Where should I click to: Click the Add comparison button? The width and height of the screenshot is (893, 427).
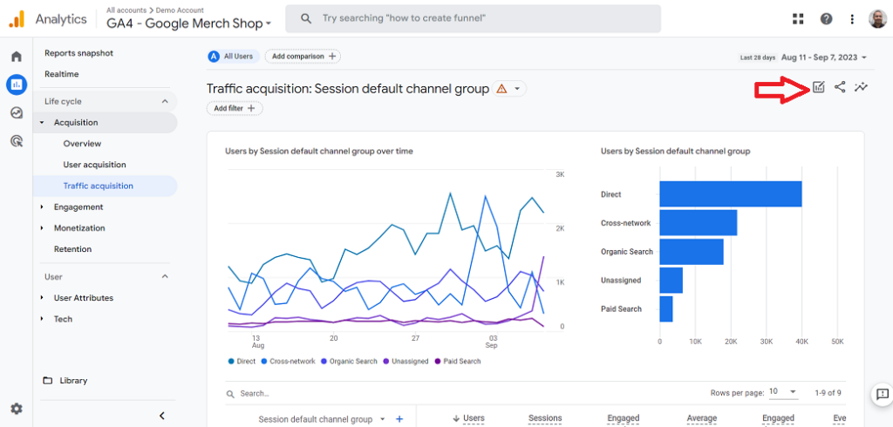click(x=303, y=57)
